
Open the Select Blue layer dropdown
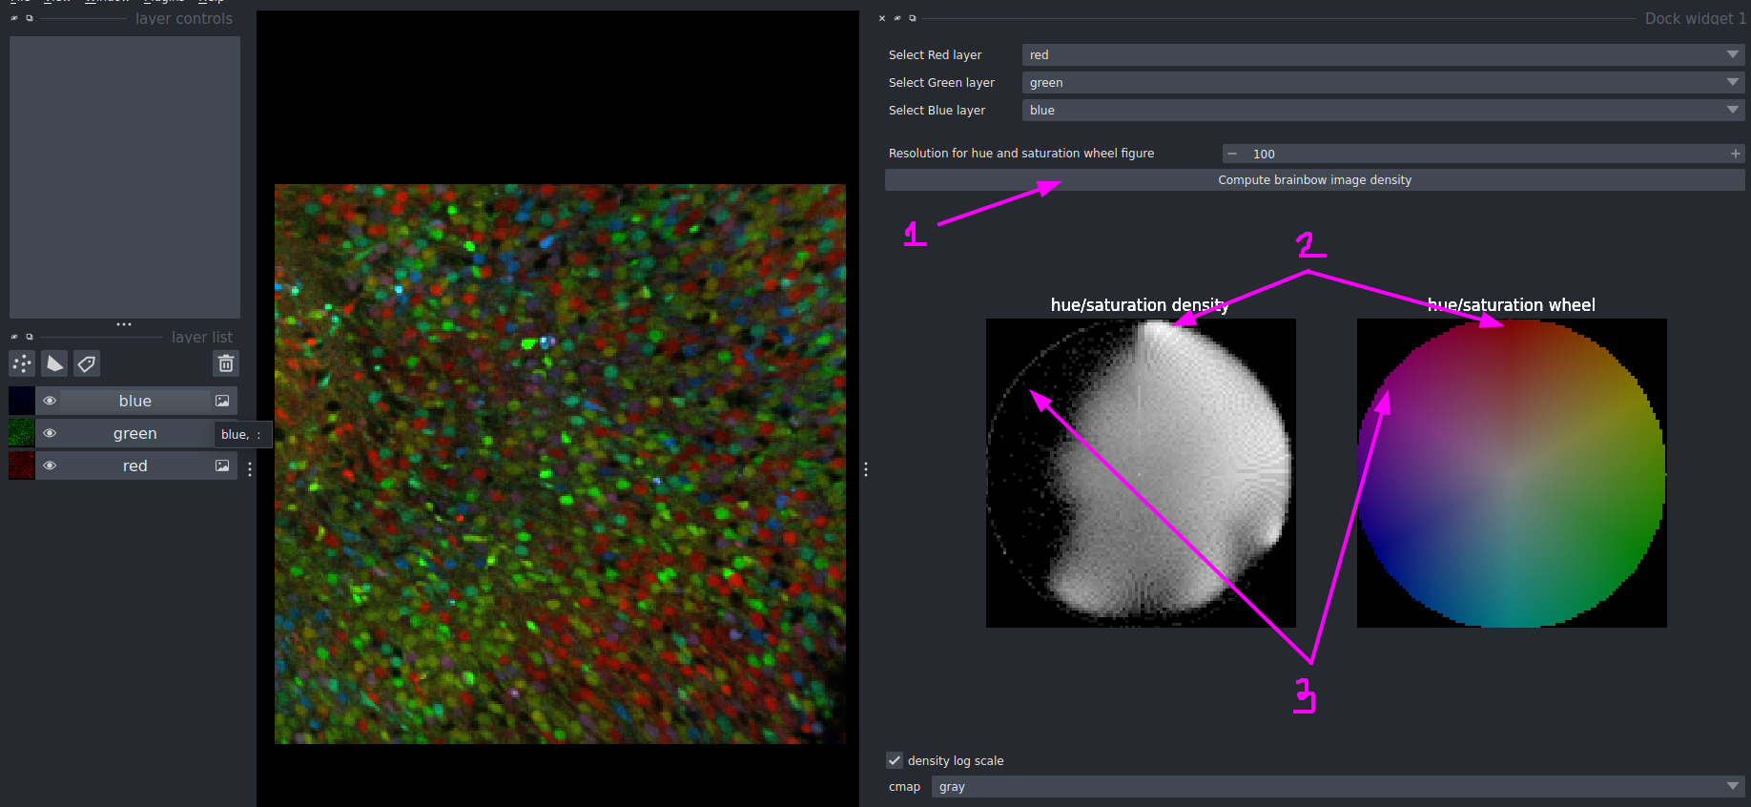click(x=1383, y=111)
